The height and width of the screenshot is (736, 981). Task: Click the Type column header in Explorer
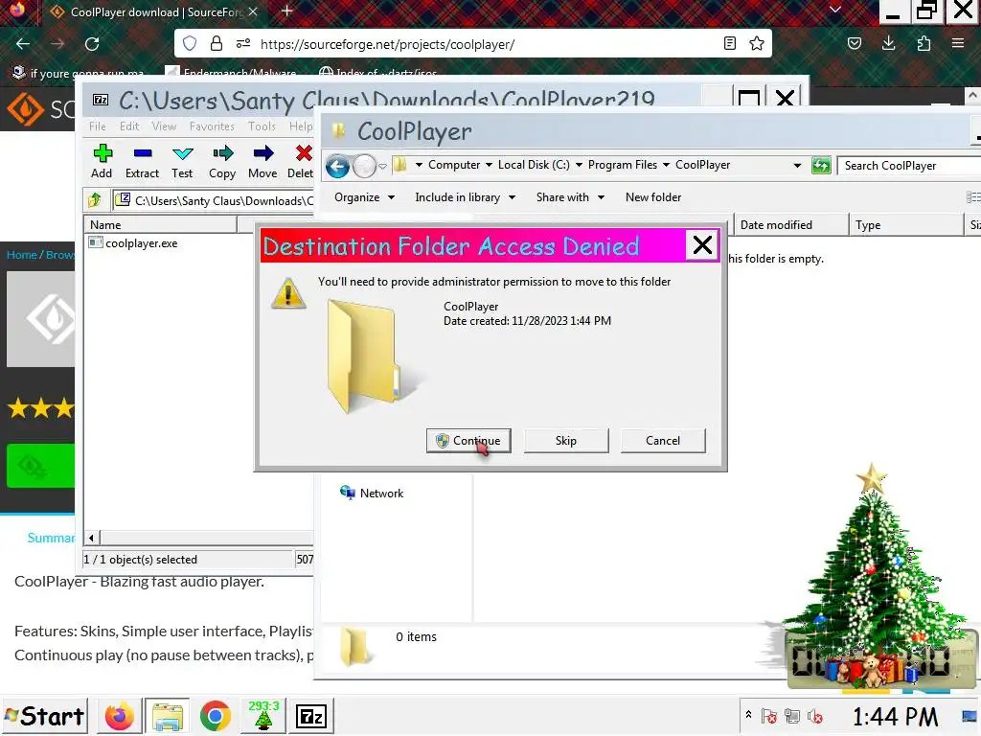[x=906, y=224]
